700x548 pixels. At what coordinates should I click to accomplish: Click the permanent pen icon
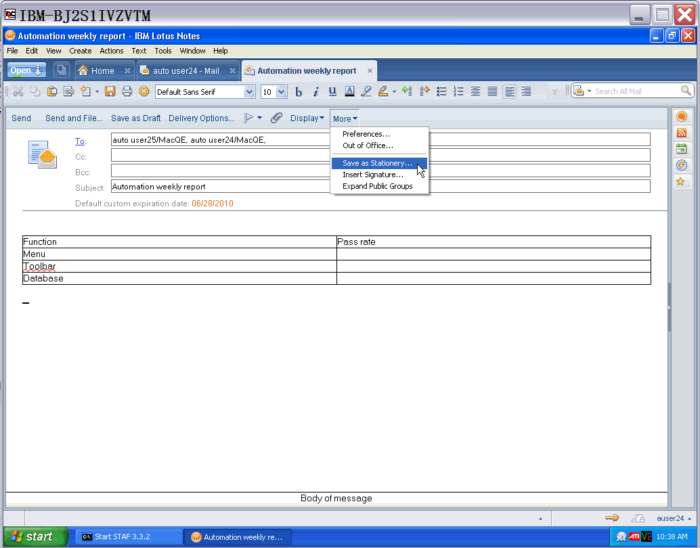point(366,91)
